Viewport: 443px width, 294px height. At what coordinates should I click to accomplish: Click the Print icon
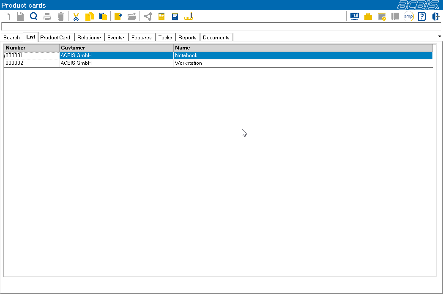click(47, 16)
